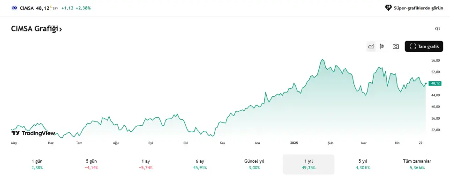Select Güncel yıl time range
Image resolution: width=450 pixels, height=179 pixels.
click(254, 165)
